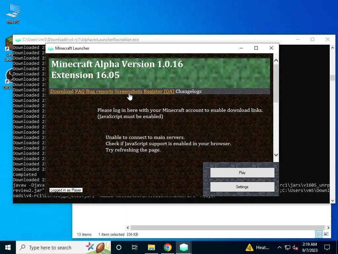Click the Play button
Viewport: 338px width, 254px height.
pos(242,173)
